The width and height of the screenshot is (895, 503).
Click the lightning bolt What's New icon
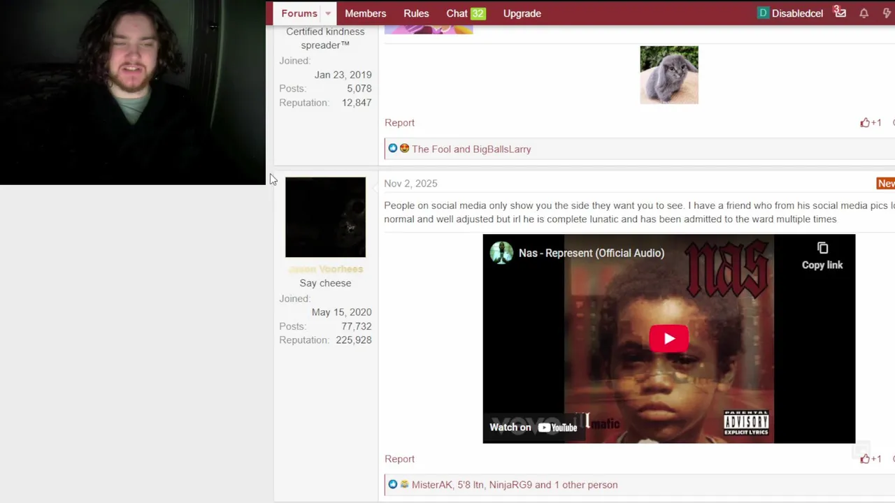click(887, 13)
